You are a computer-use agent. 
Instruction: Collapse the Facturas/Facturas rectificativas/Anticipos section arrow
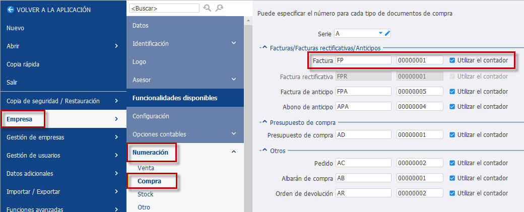click(264, 48)
